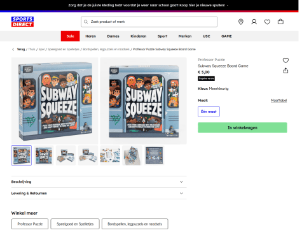The image size is (302, 242).
Task: Click the Terug breadcrumb link
Action: [x=21, y=49]
